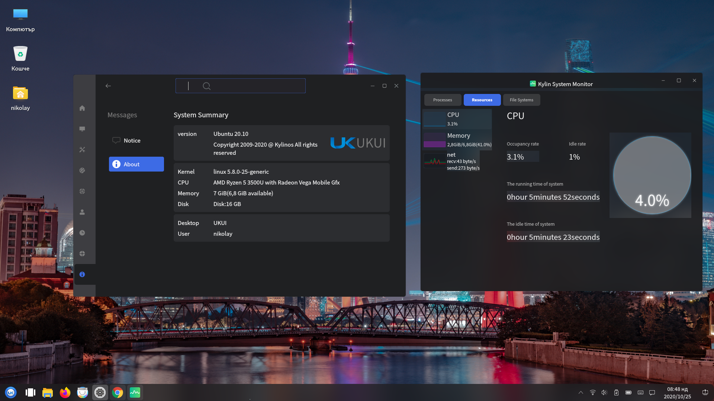Open the network globe section in sidebar
This screenshot has width=714, height=401.
point(82,191)
